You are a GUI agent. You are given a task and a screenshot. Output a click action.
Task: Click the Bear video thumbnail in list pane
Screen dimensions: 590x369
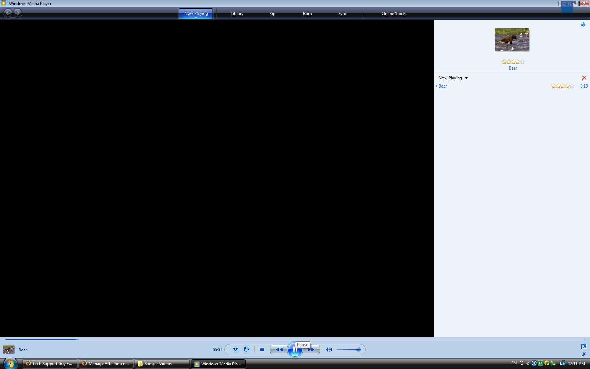(512, 40)
